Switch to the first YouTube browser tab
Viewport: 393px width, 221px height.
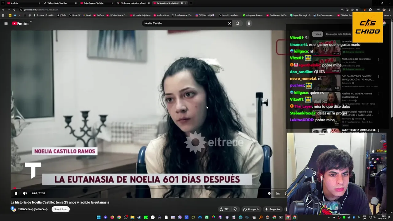coord(23,3)
